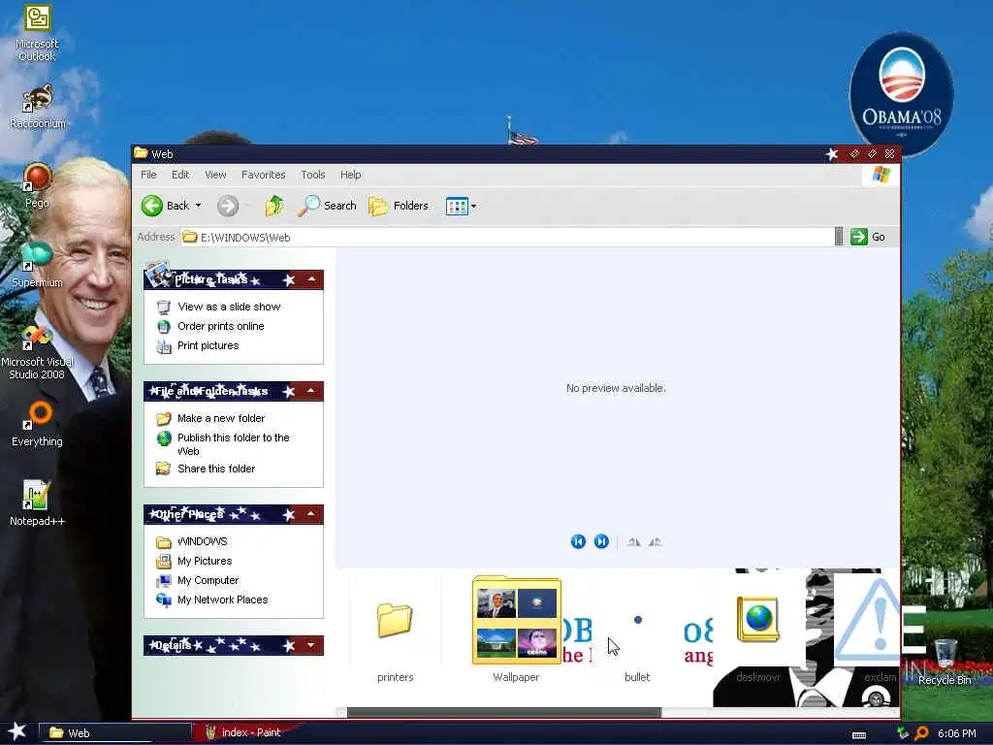Screen dimensions: 993x745
Task: Click Order prints online
Action: pyautogui.click(x=220, y=326)
